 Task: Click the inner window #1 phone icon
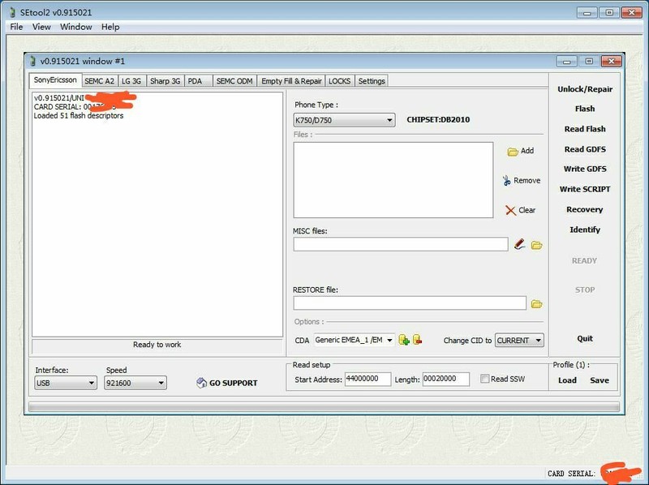click(x=32, y=62)
